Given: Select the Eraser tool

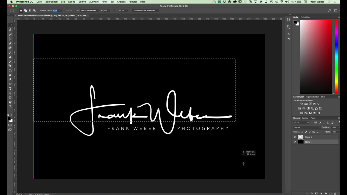Looking at the screenshot, I should 10,66.
